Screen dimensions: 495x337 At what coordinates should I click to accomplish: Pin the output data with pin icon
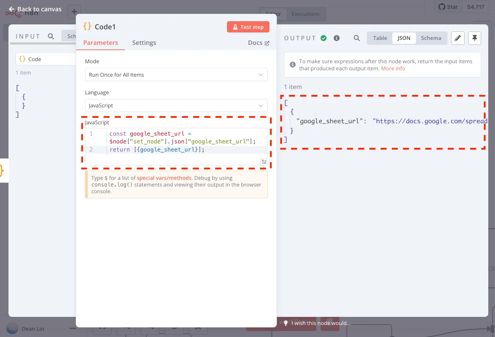pyautogui.click(x=475, y=38)
